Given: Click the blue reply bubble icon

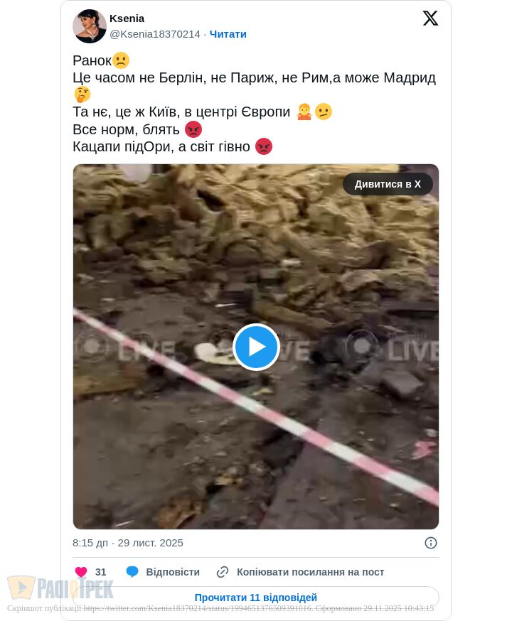Looking at the screenshot, I should click(x=132, y=571).
